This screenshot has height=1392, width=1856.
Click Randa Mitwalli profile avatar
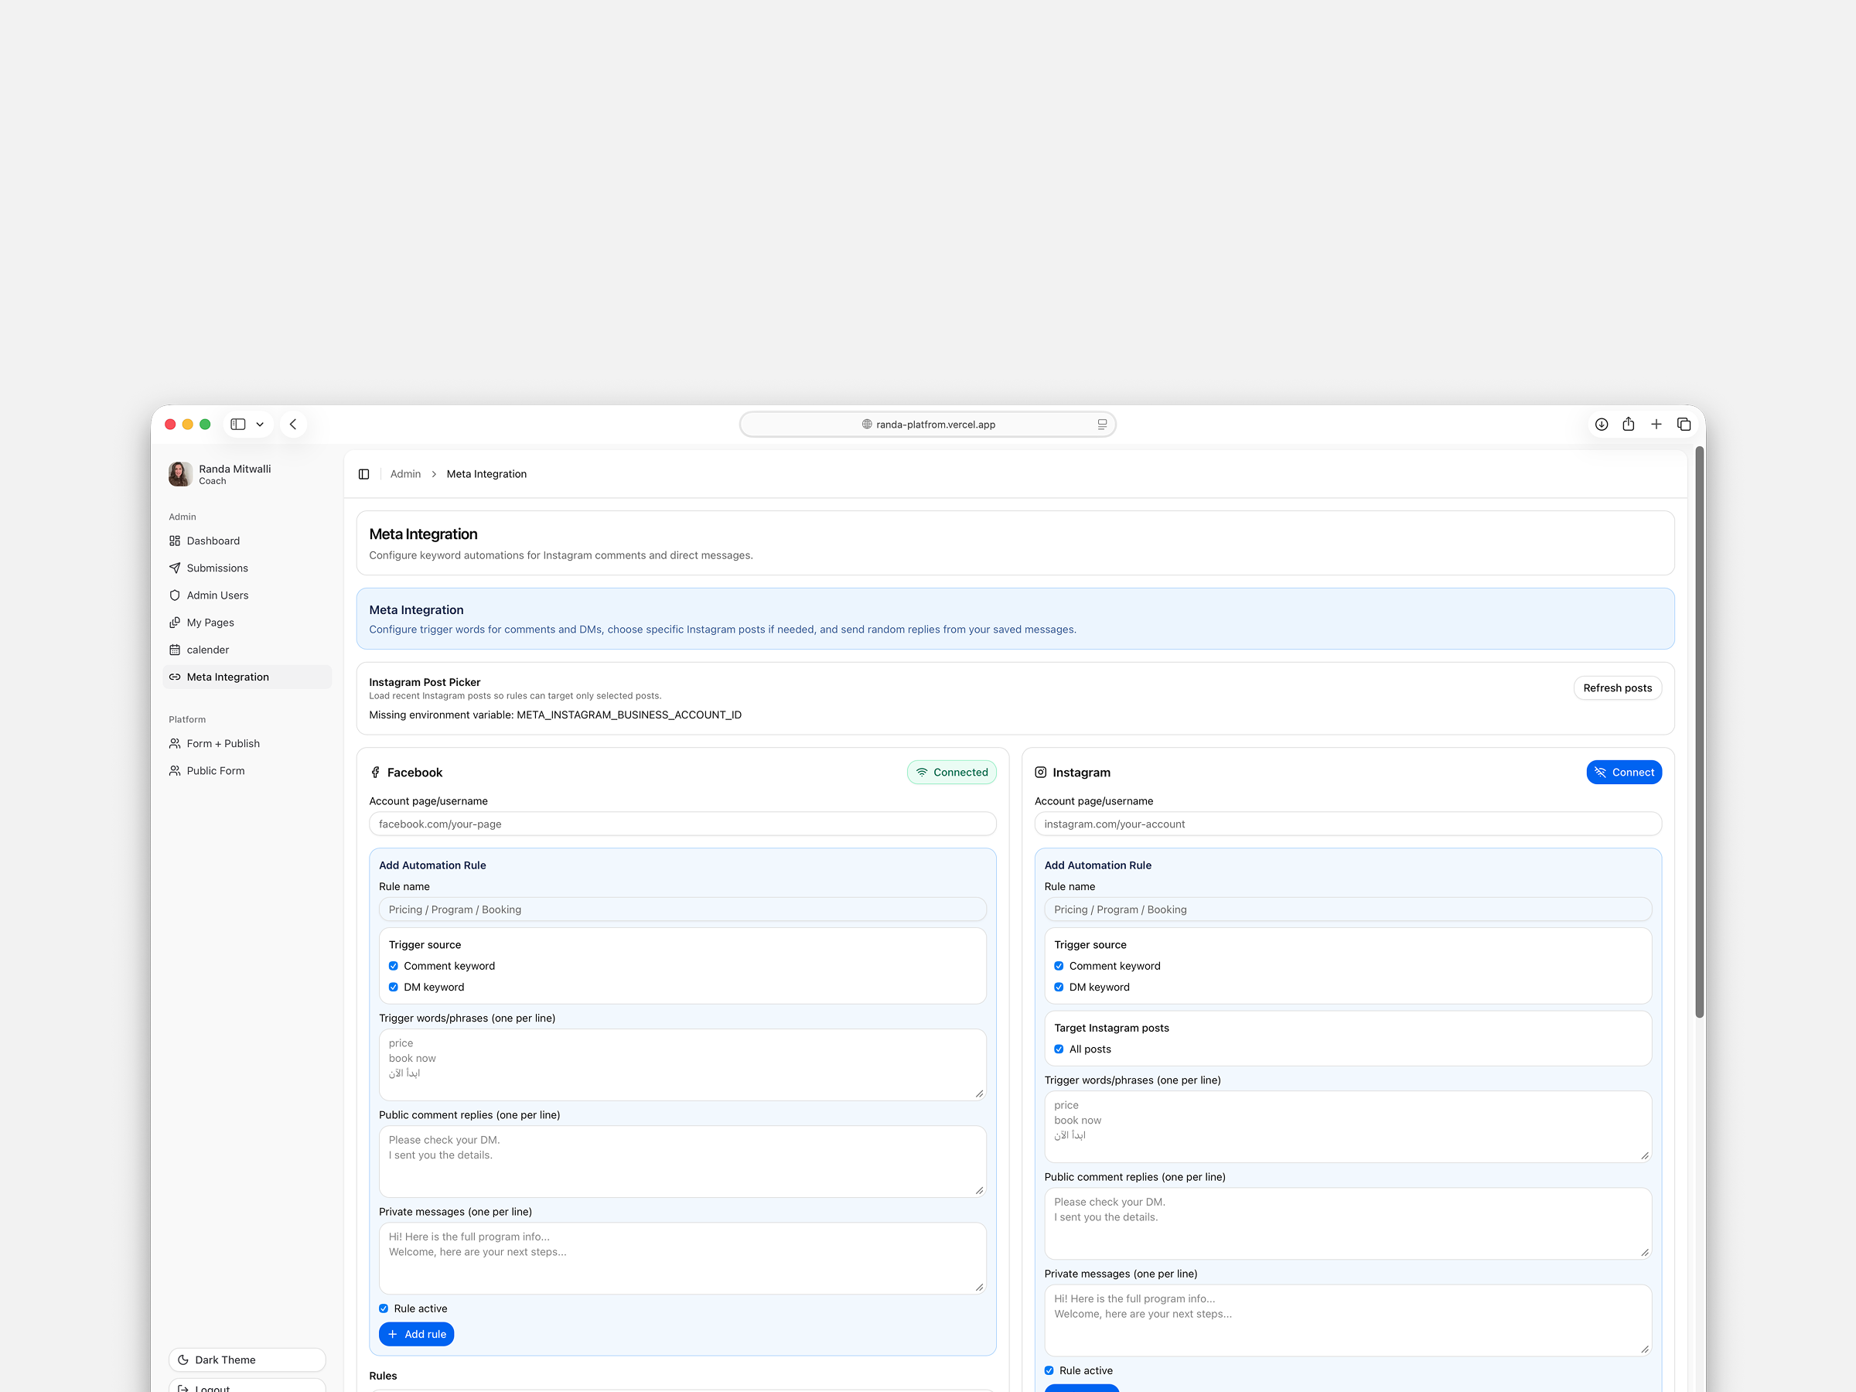[x=179, y=474]
